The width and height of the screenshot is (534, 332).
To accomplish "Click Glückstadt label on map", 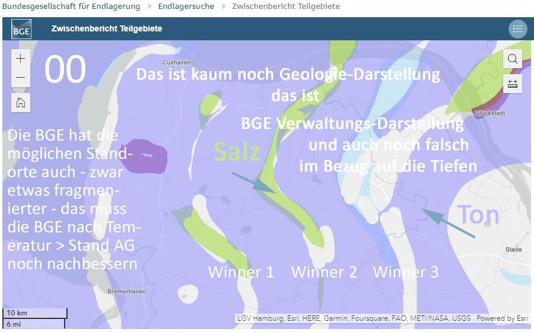I will 490,113.
